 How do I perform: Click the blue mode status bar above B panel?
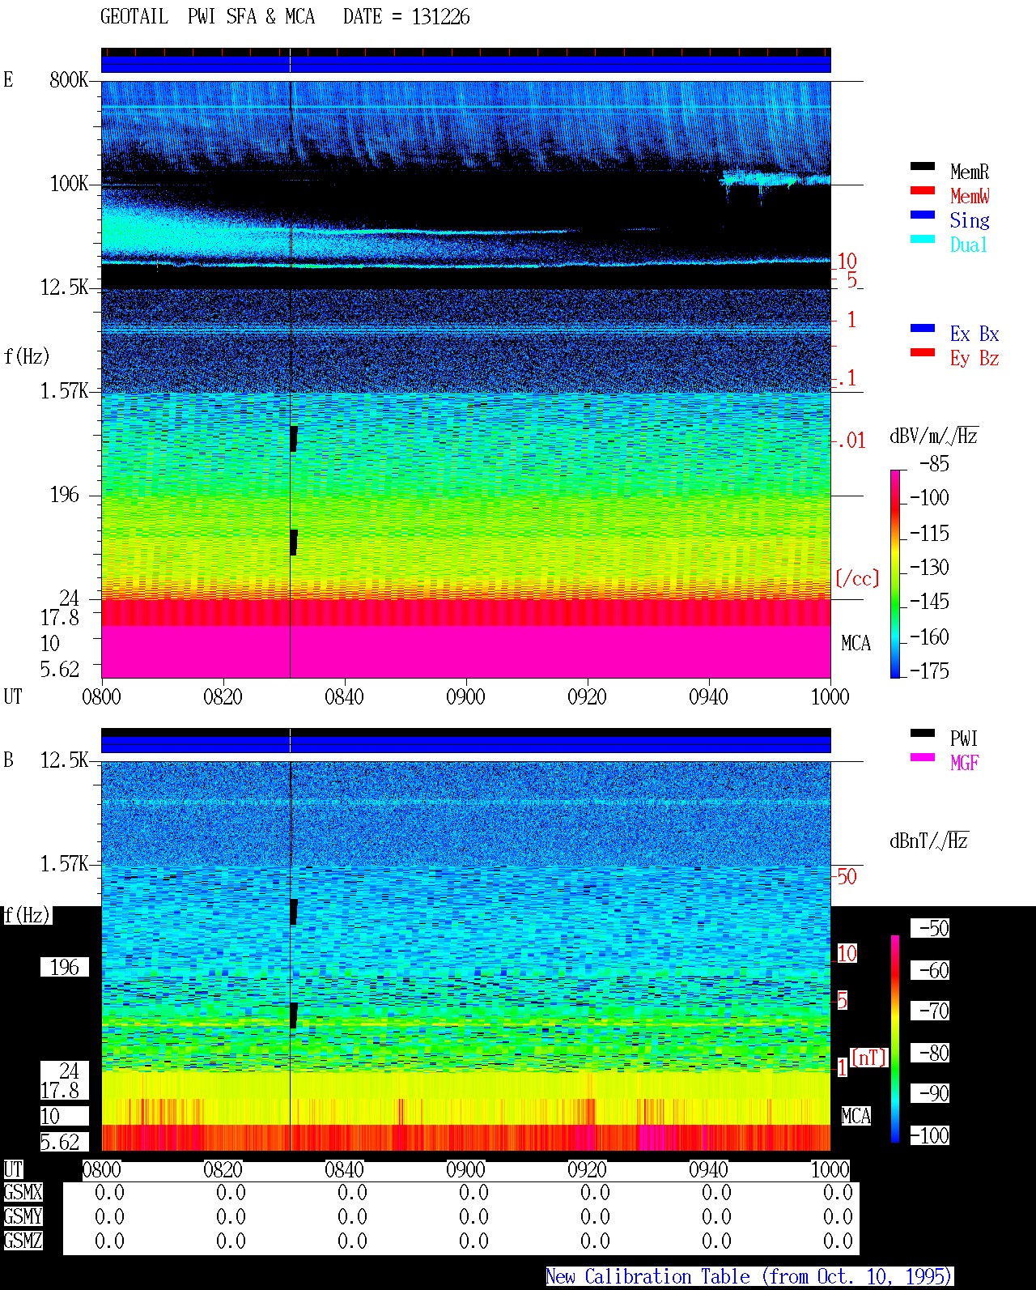pyautogui.click(x=465, y=744)
